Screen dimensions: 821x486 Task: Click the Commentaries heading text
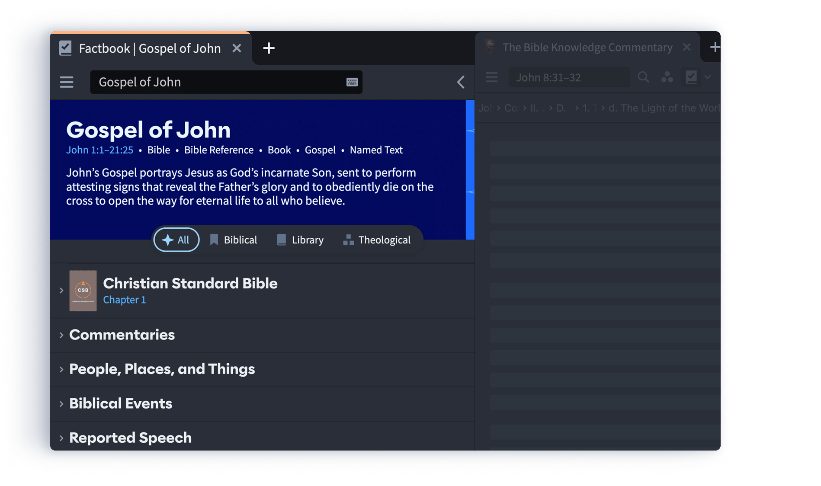pyautogui.click(x=122, y=335)
